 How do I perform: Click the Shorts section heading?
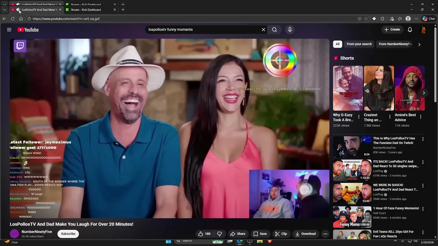pos(347,58)
